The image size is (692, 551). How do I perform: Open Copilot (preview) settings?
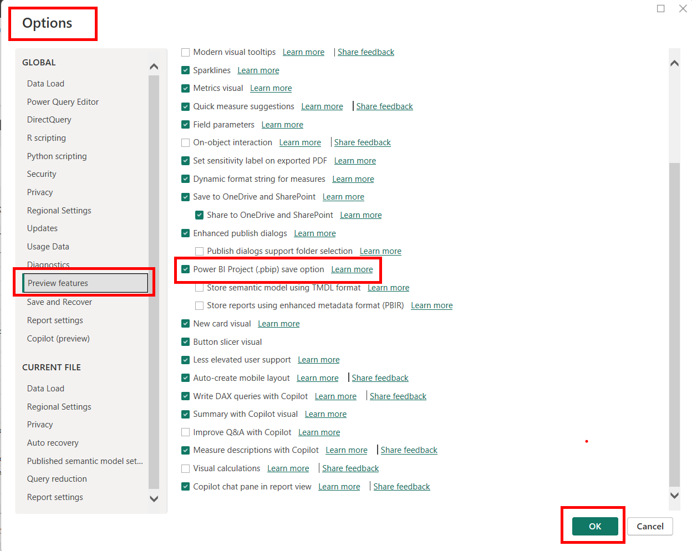tap(58, 339)
